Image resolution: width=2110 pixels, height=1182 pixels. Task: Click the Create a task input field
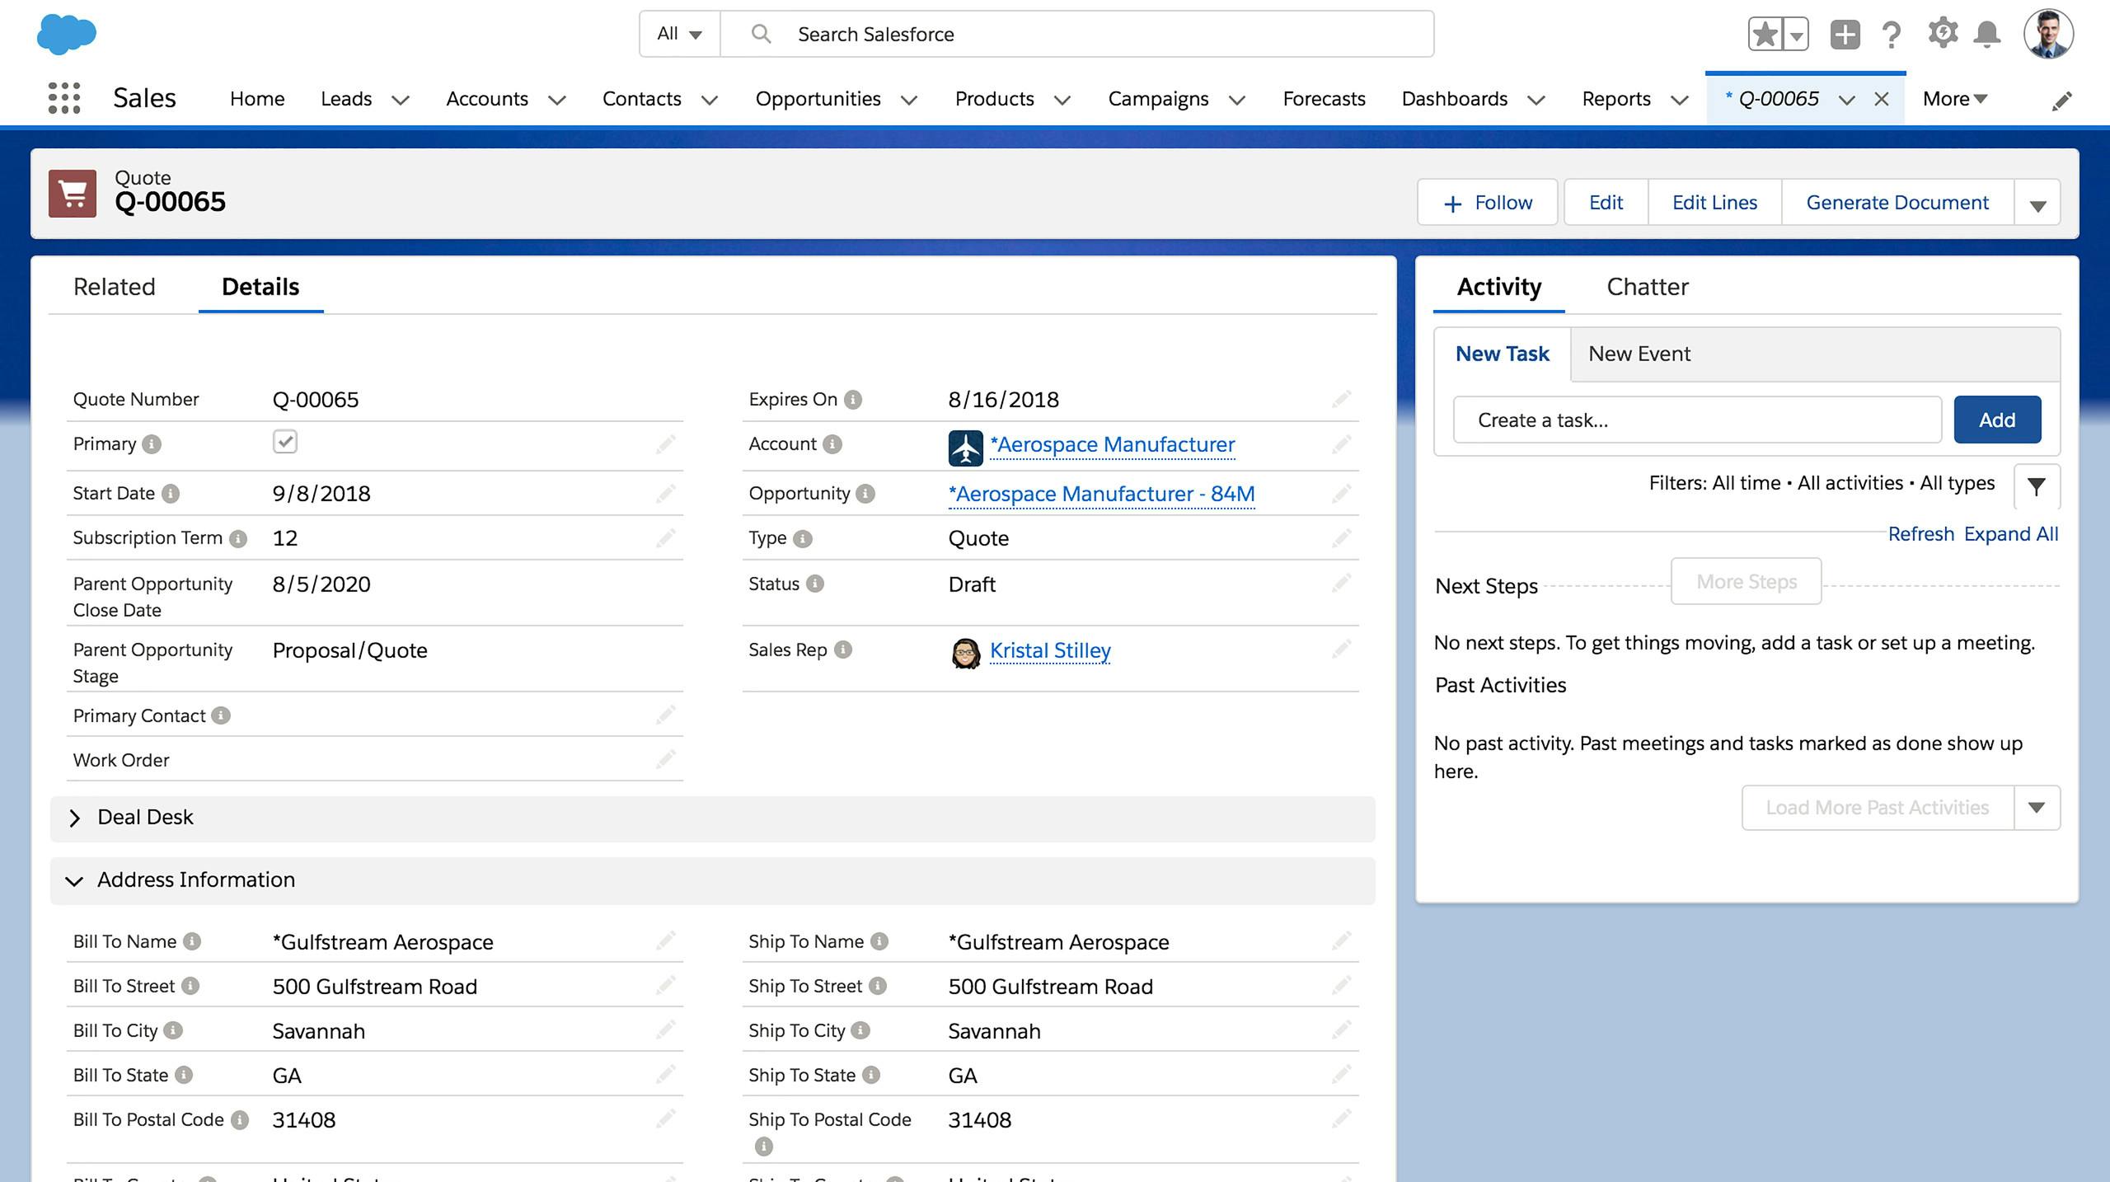(1697, 420)
